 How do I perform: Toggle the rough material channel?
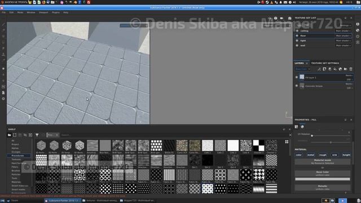(323, 155)
